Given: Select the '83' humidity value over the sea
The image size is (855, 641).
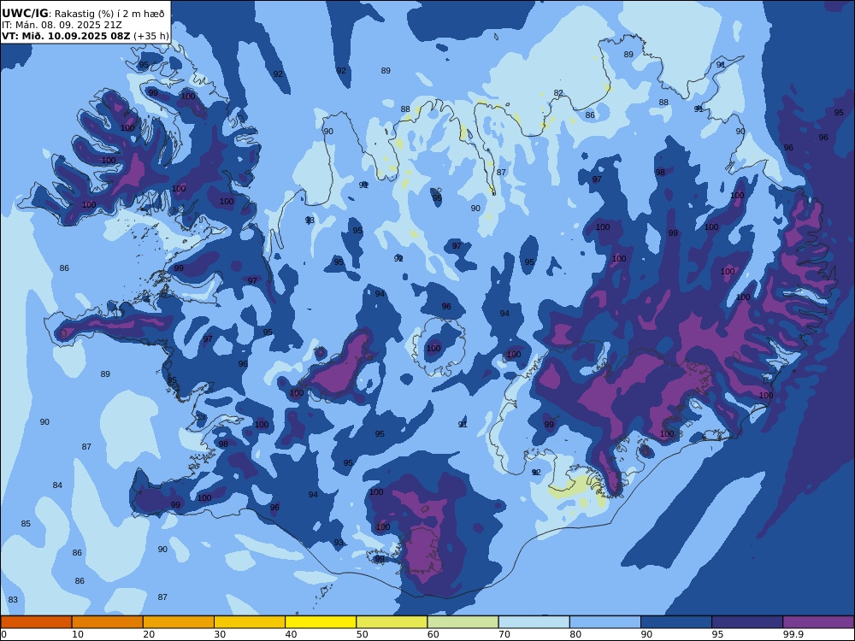Looking at the screenshot, I should (13, 600).
